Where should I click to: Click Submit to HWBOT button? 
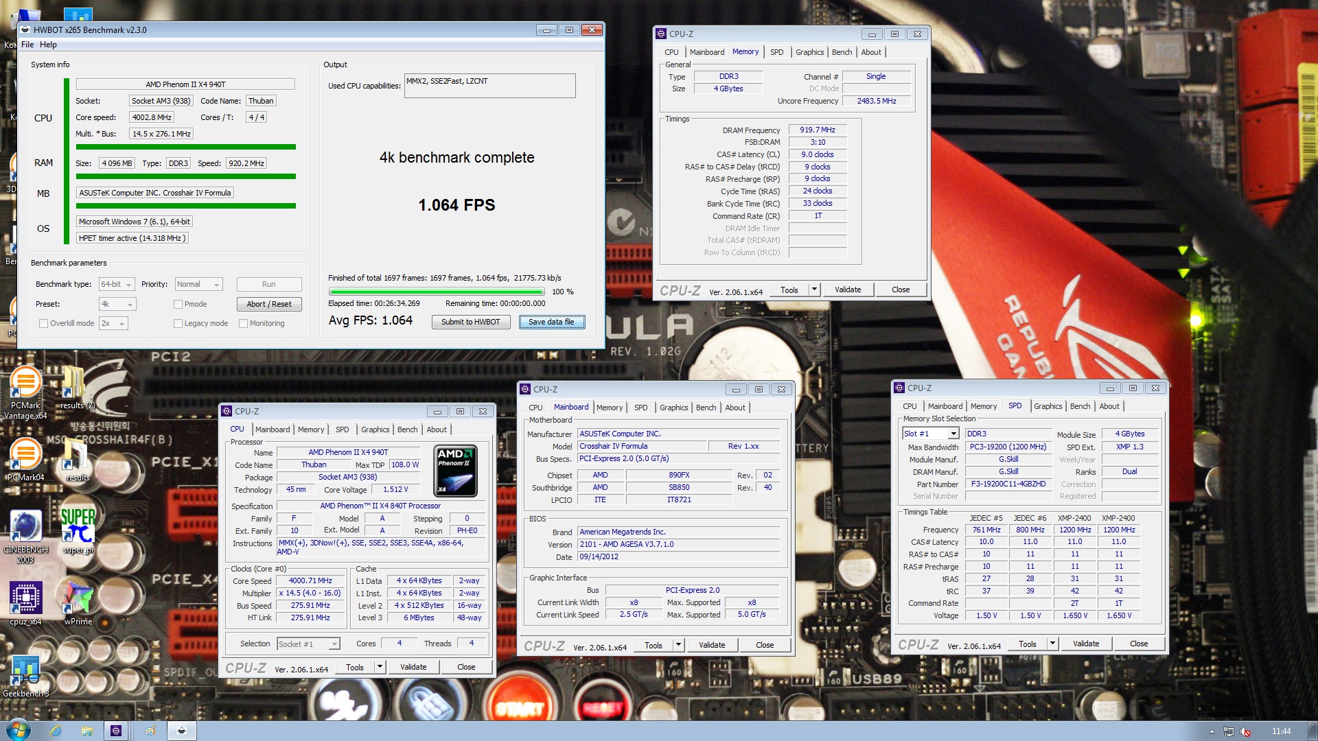pos(471,322)
